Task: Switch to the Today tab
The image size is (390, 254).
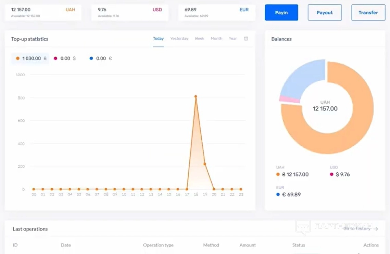Action: click(158, 39)
